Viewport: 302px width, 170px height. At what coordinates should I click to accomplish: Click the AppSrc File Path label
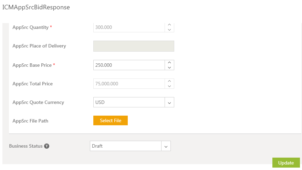(x=30, y=121)
